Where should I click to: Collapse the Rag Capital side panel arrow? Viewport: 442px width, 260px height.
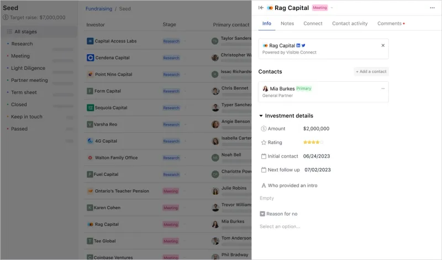261,8
